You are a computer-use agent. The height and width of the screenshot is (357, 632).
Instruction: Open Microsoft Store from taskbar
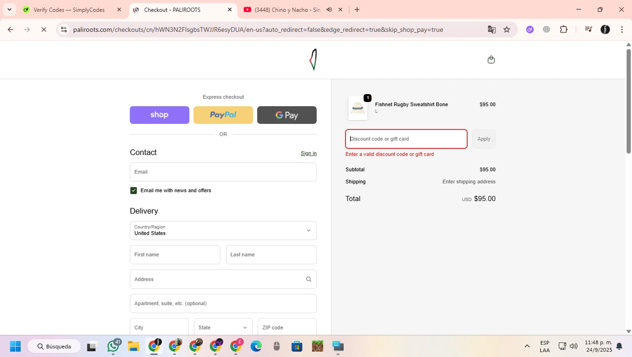[x=297, y=346]
